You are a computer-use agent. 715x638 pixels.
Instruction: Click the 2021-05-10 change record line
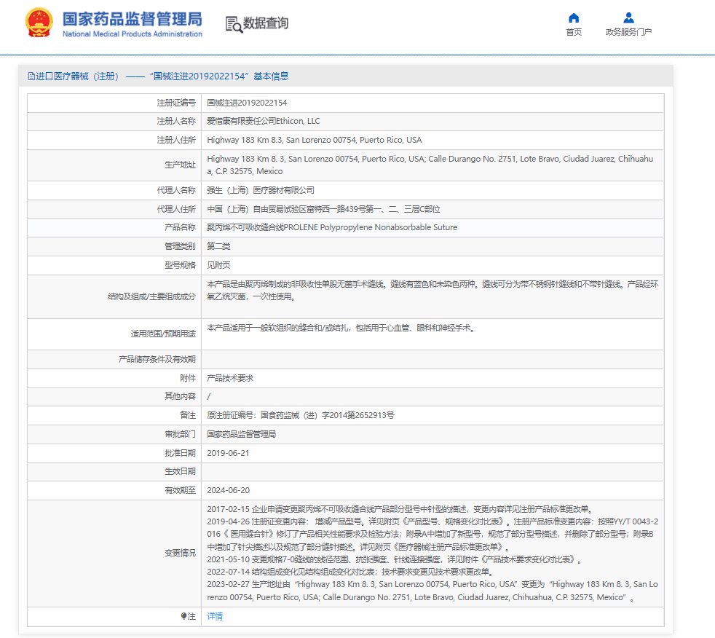(x=395, y=559)
